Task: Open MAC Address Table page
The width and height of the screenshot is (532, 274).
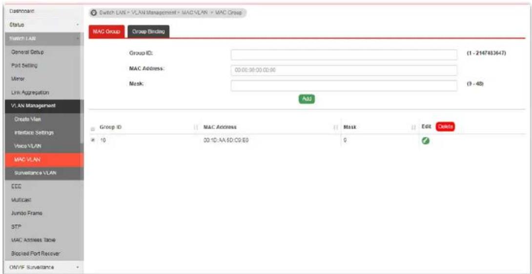Action: coord(33,240)
